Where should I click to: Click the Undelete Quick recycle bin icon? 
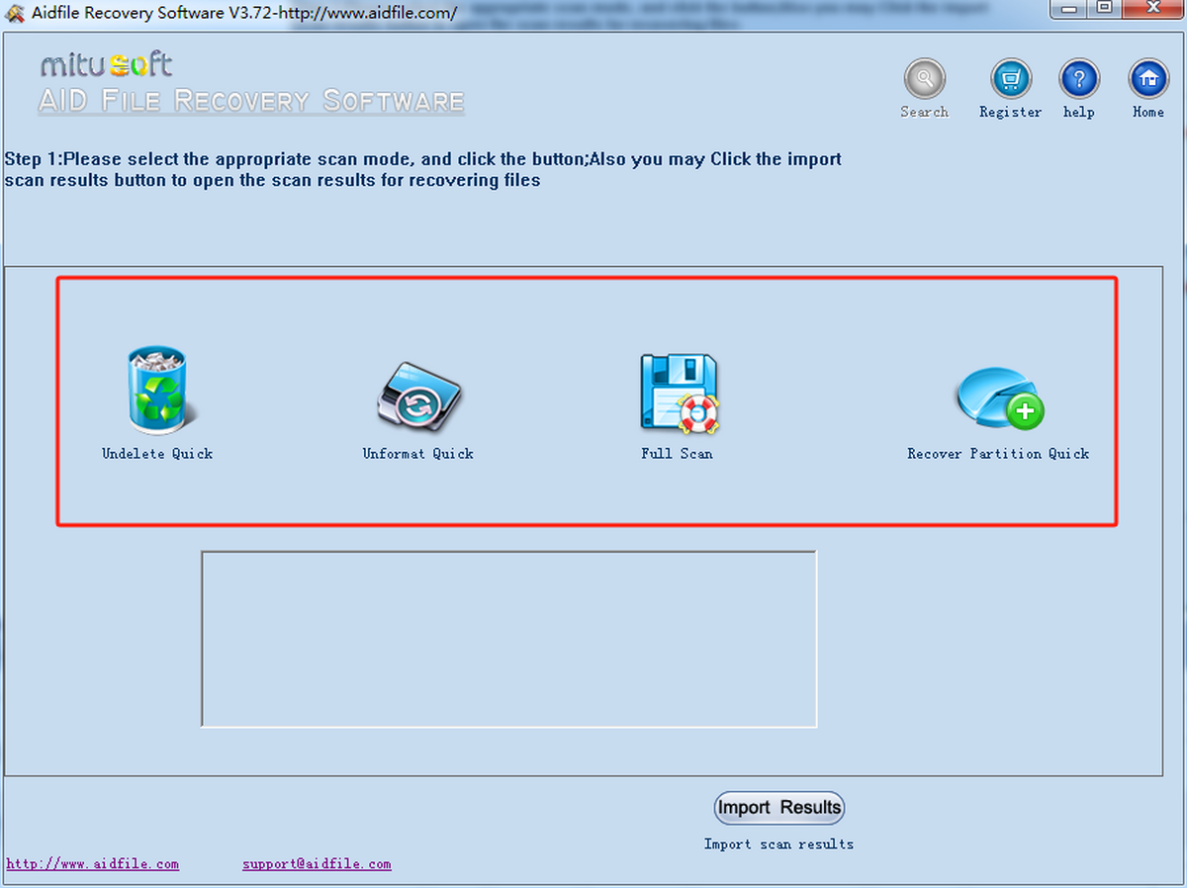coord(159,390)
